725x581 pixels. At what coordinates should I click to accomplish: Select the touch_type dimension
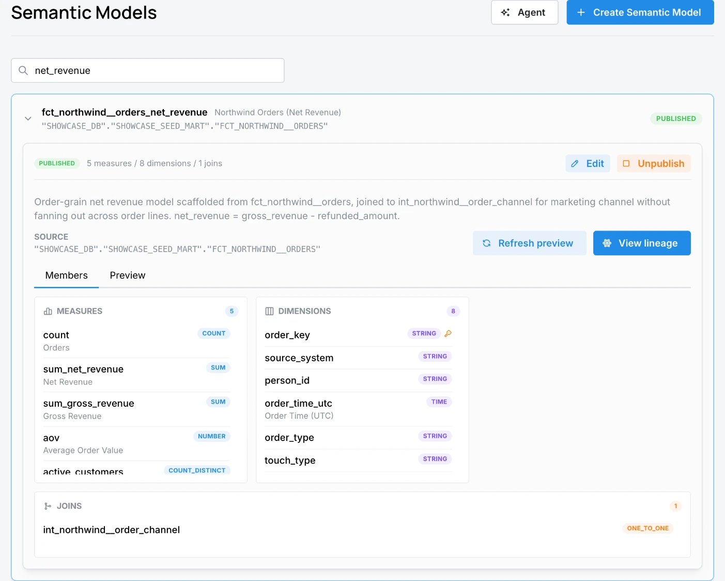point(358,460)
